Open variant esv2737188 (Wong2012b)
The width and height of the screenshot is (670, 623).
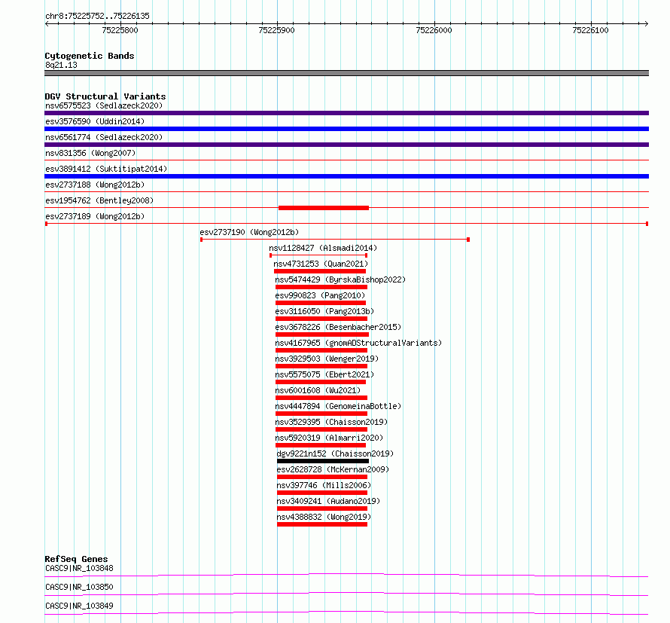point(95,185)
